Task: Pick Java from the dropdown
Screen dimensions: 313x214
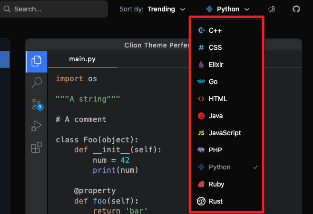Action: [226, 116]
